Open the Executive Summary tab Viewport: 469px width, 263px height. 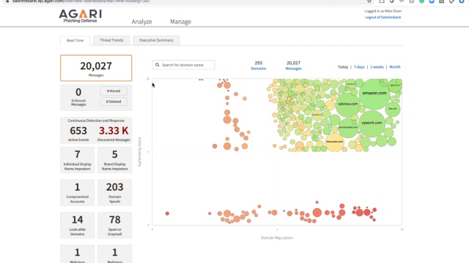[156, 40]
